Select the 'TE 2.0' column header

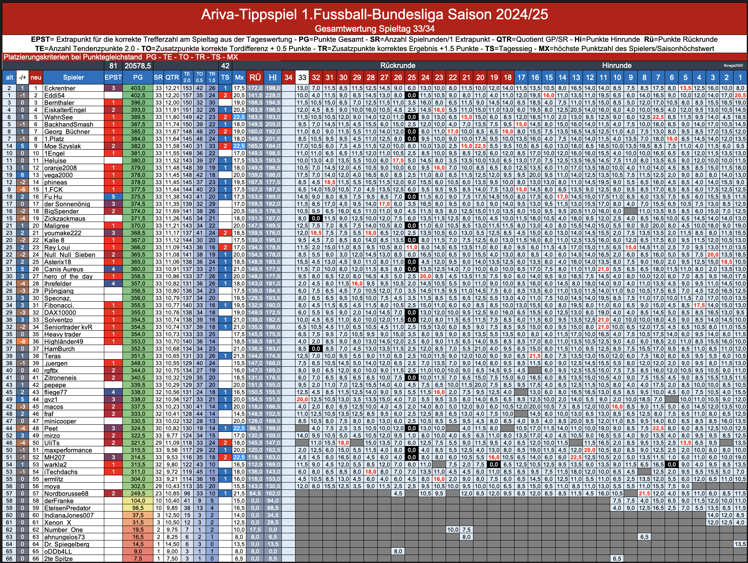(187, 77)
